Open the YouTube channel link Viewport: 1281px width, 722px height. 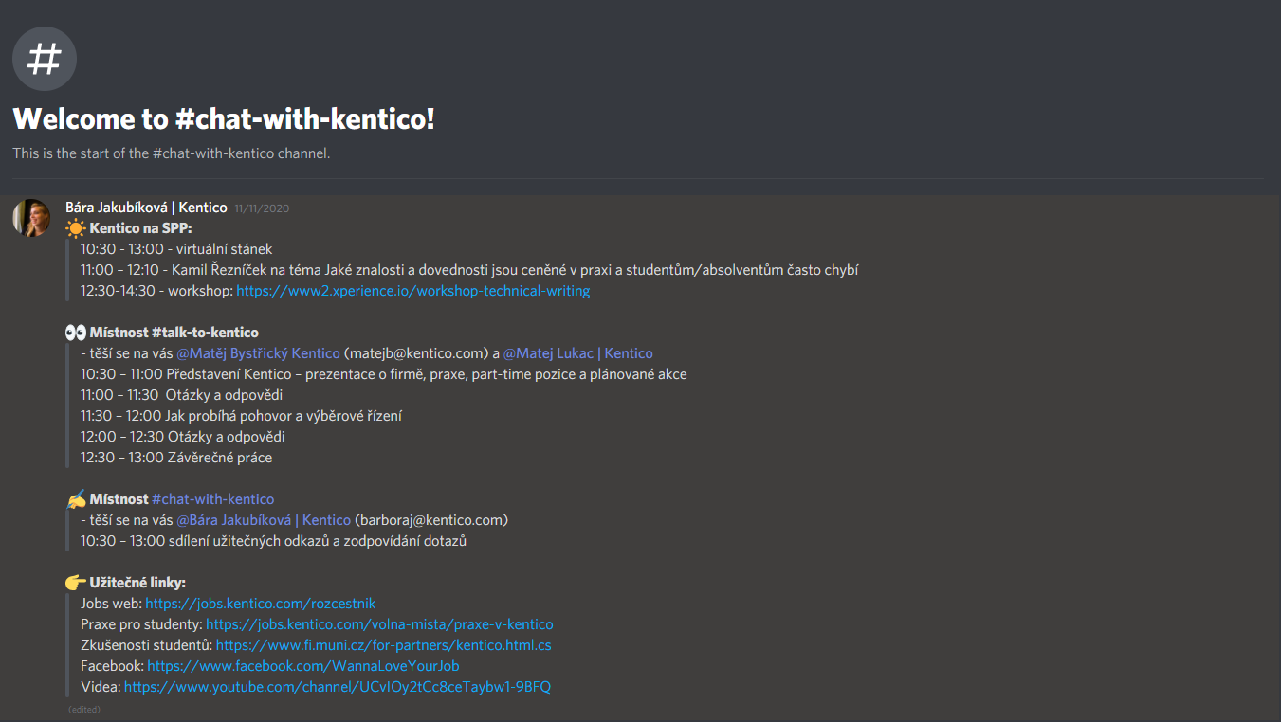[338, 687]
